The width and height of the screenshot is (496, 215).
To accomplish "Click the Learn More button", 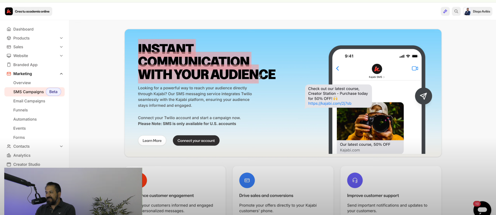I will point(152,140).
